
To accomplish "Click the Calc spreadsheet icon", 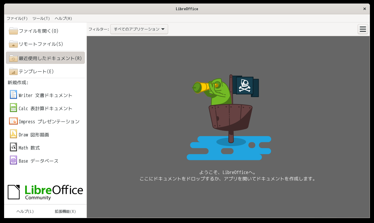I will tap(13, 108).
